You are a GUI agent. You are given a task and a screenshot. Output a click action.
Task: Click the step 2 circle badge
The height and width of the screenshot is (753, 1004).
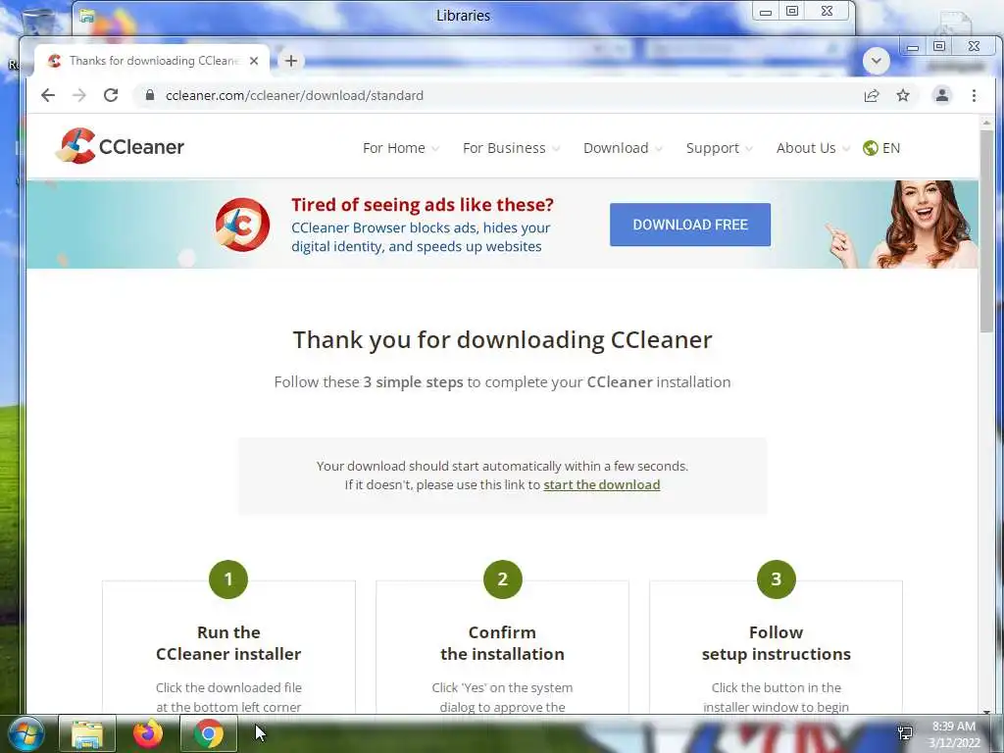pos(503,579)
